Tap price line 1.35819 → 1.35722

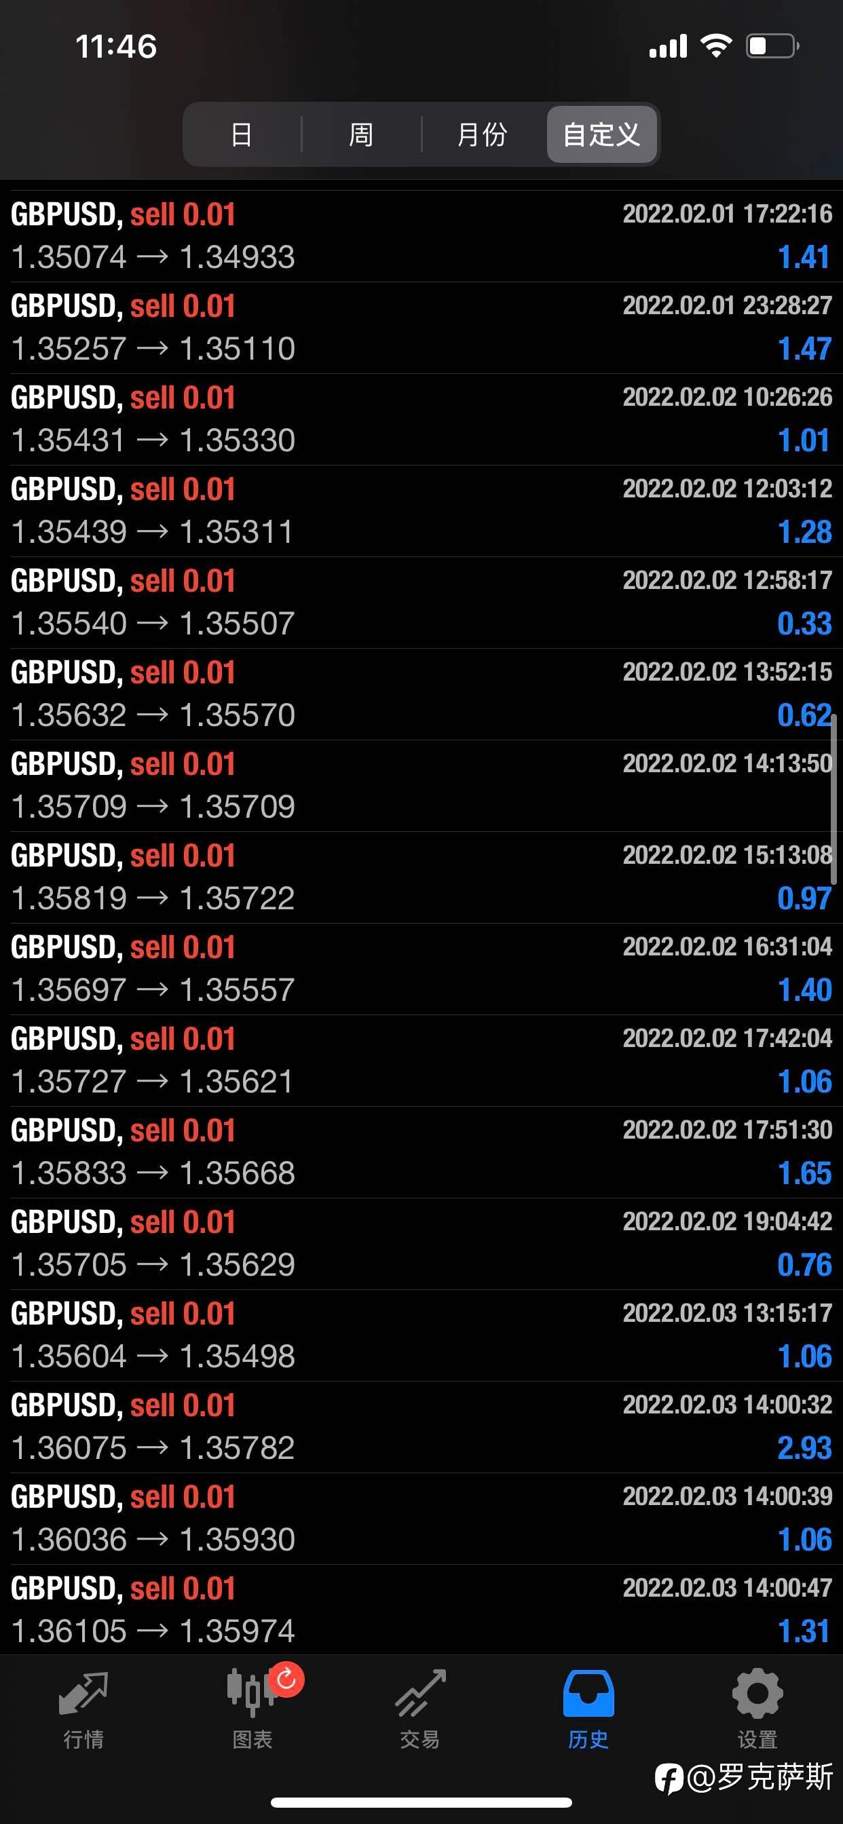pyautogui.click(x=153, y=898)
